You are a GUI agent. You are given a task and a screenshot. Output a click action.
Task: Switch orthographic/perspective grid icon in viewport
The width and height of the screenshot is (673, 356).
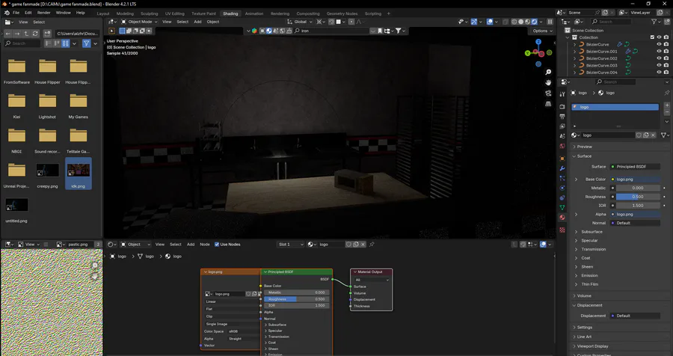pyautogui.click(x=548, y=104)
